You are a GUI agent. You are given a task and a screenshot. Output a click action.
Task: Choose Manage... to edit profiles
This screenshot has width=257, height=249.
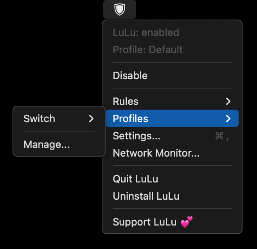tap(59, 144)
